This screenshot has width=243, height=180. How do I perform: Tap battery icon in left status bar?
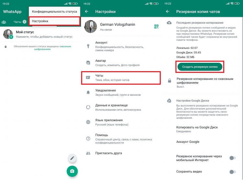(x=75, y=4)
